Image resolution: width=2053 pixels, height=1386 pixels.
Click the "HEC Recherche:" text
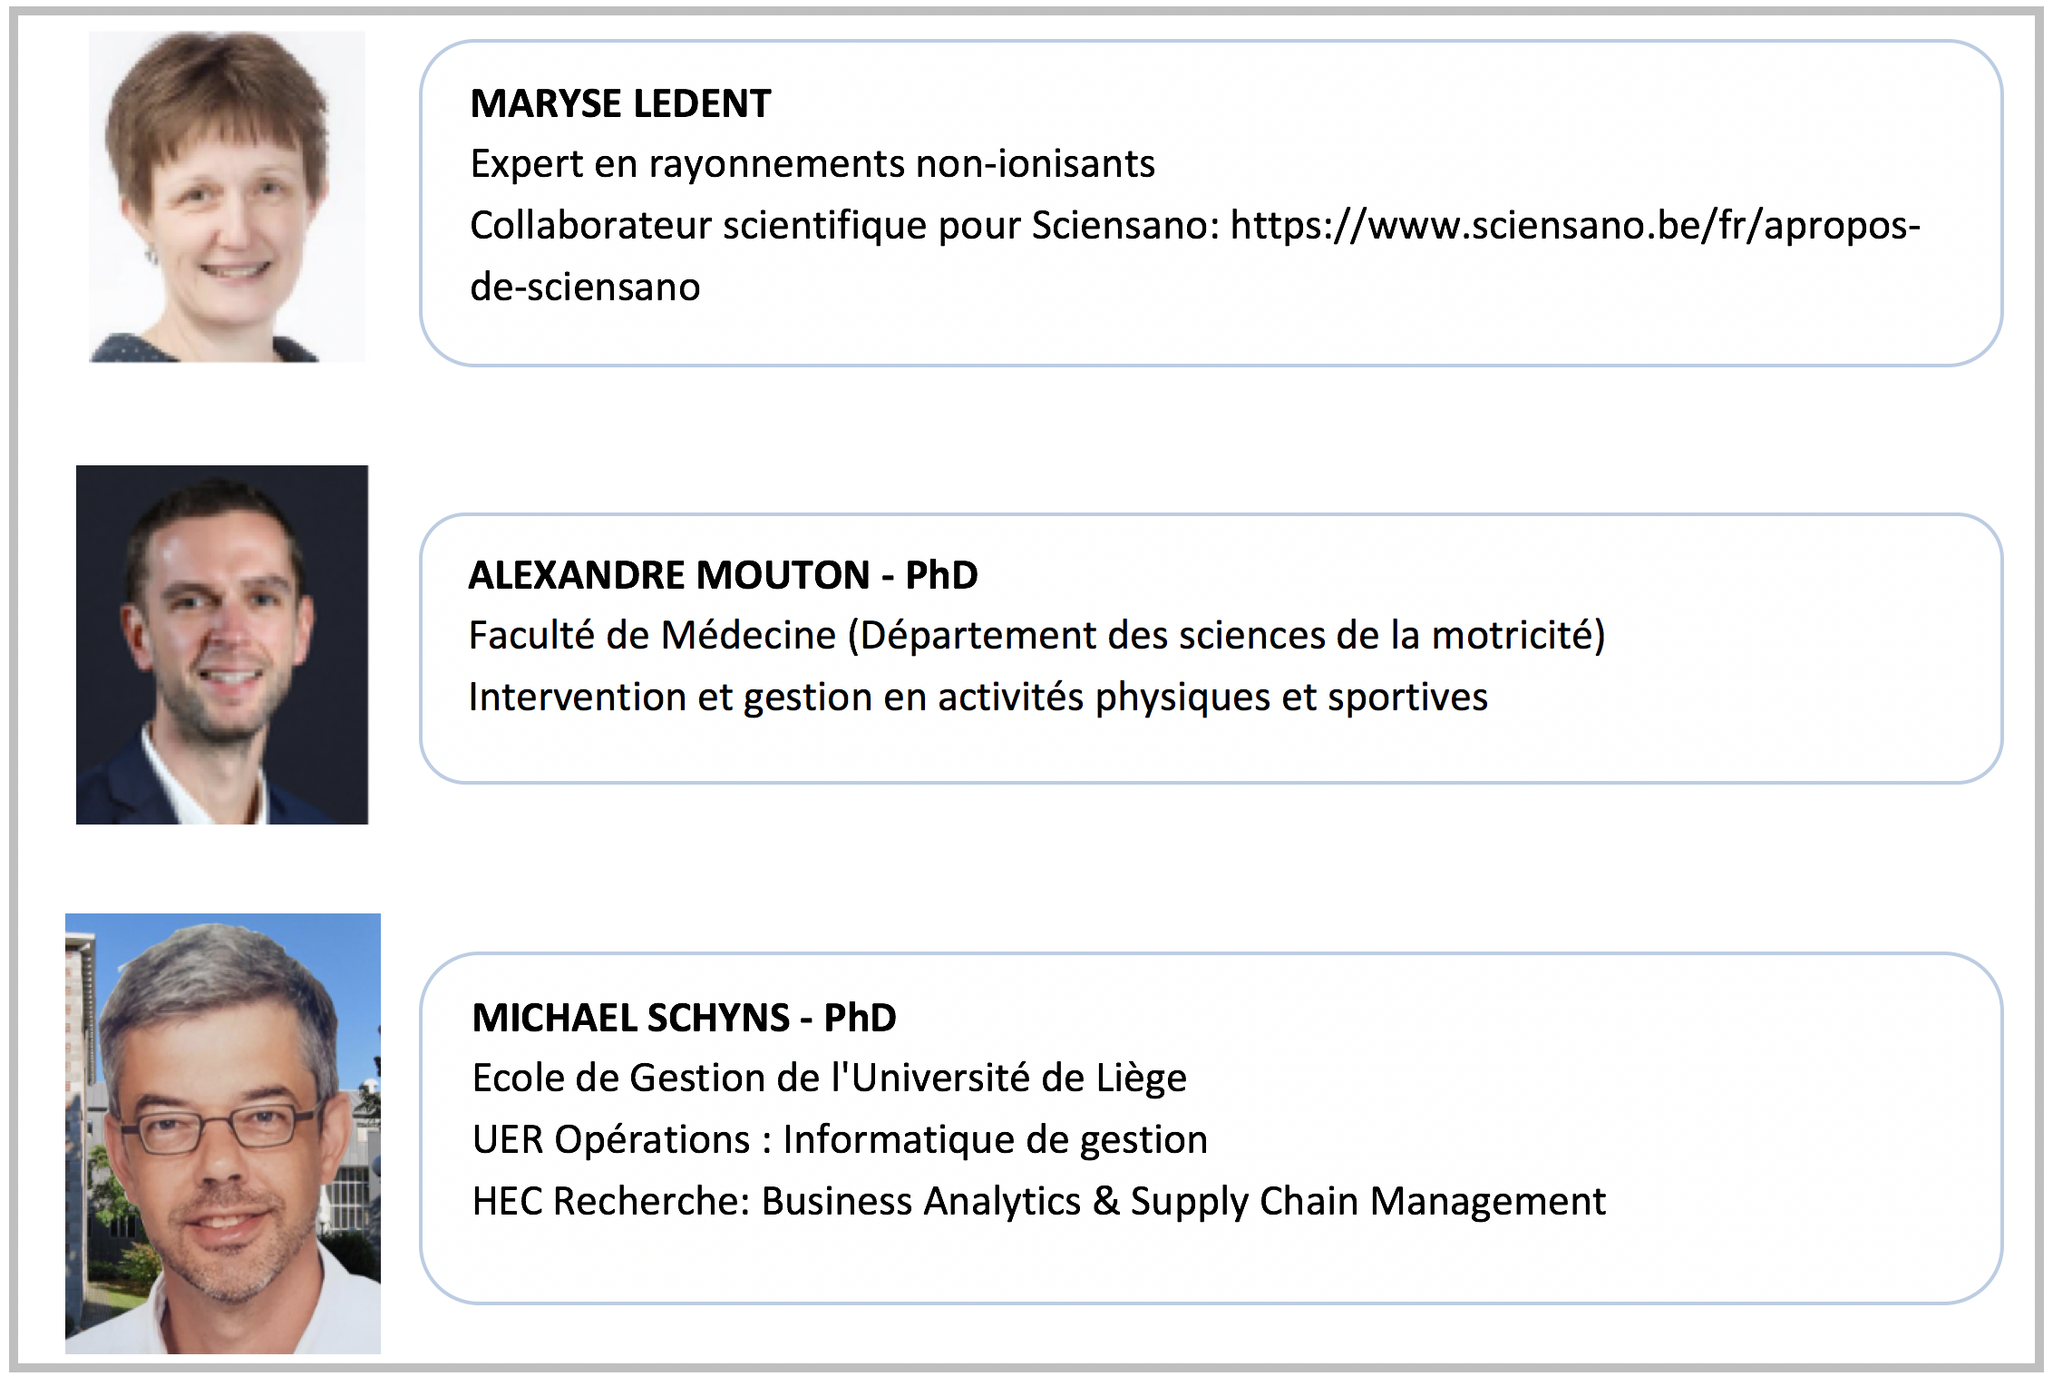611,1201
